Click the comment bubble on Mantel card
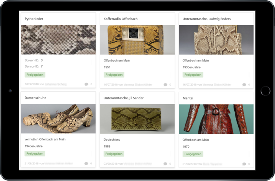This screenshot has width=275, height=181. click(244, 164)
